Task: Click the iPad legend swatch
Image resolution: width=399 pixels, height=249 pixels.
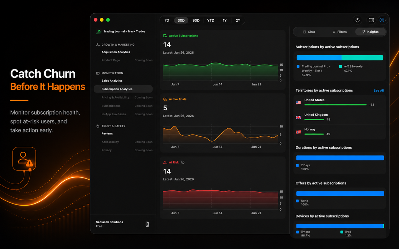Action: pos(342,232)
